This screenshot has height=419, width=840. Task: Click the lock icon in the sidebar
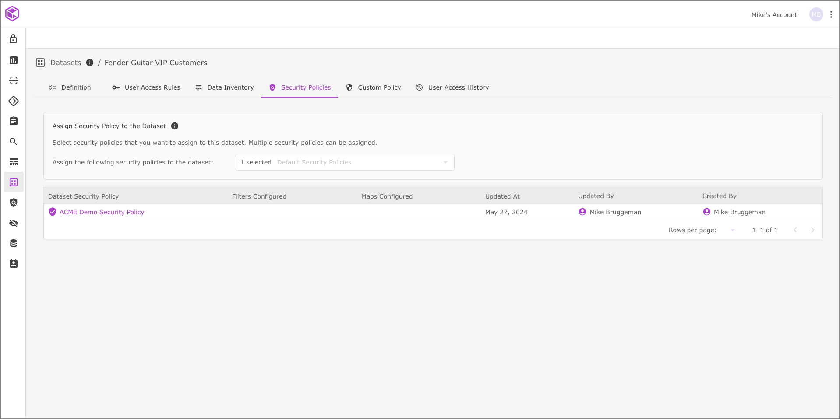[13, 39]
